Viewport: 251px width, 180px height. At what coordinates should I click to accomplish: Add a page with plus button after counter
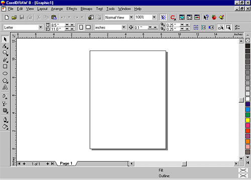tap(48, 164)
